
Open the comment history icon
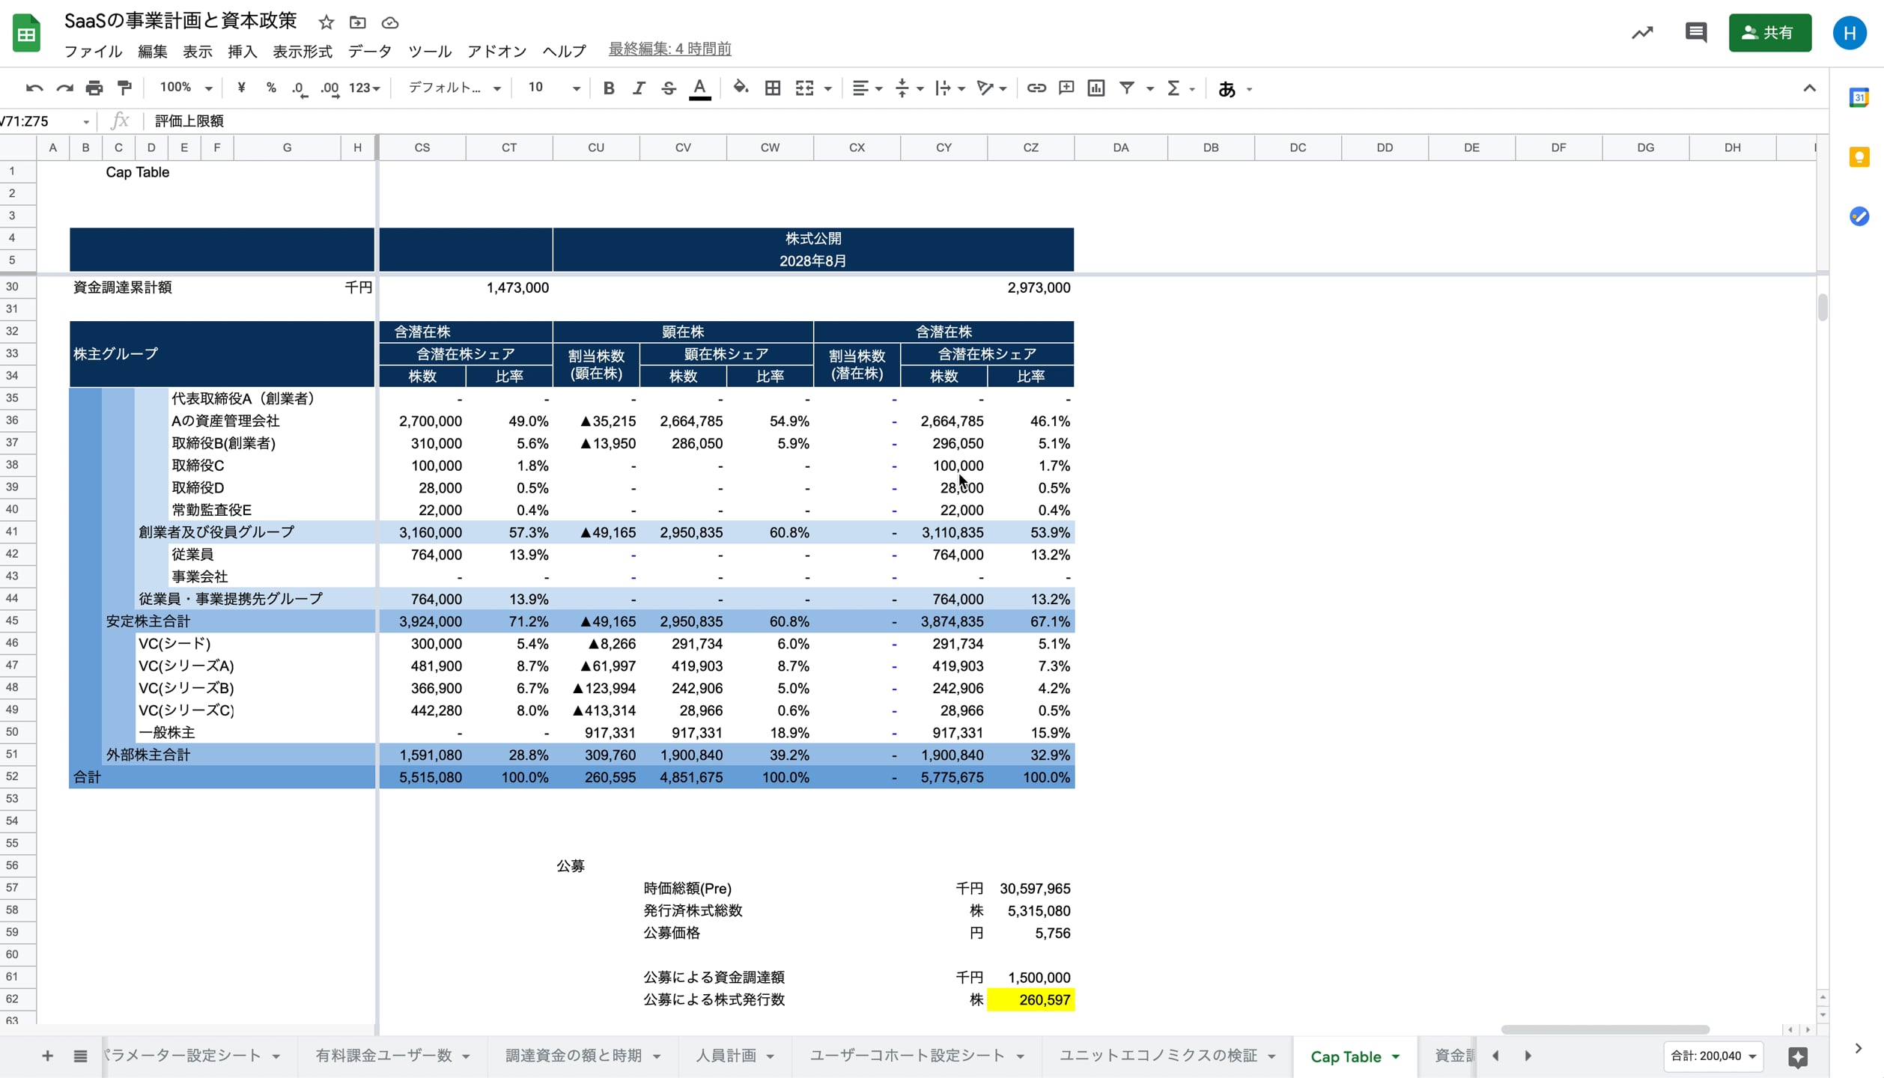pyautogui.click(x=1695, y=33)
